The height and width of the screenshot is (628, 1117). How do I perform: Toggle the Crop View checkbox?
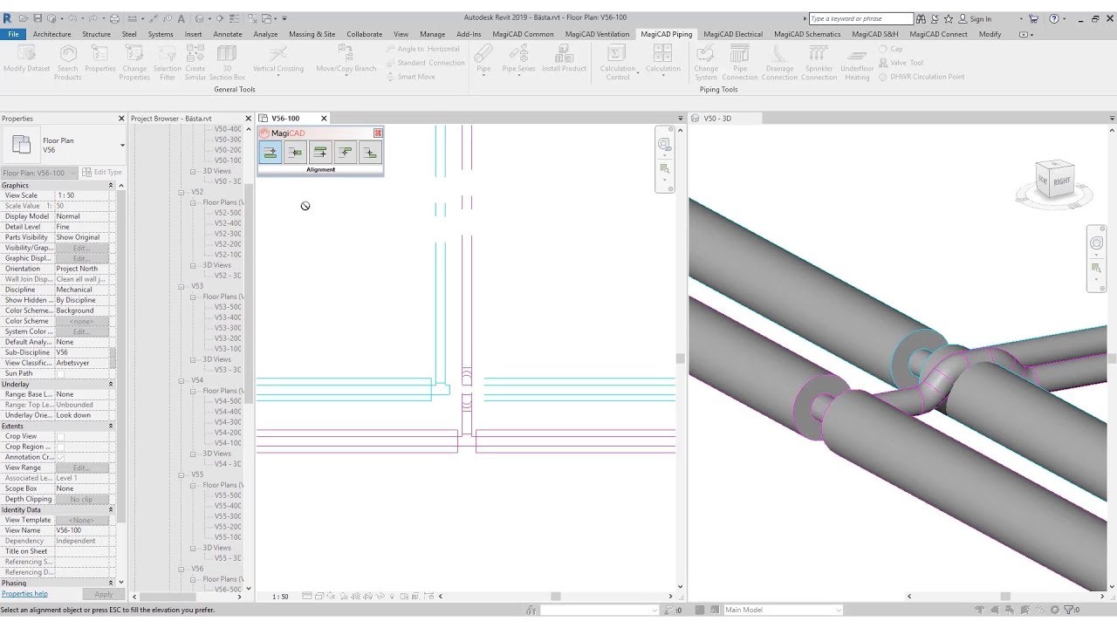60,436
